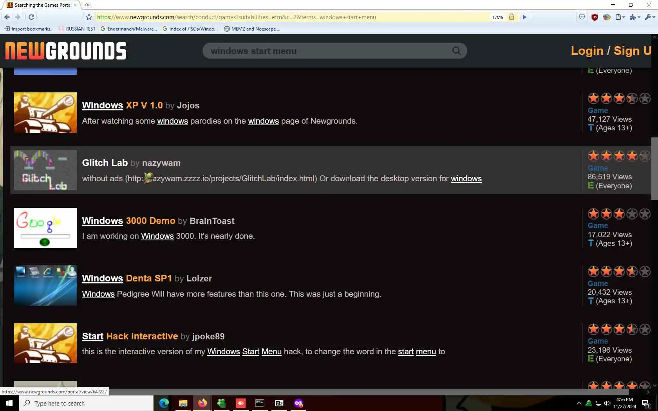Click the Login link

587,51
